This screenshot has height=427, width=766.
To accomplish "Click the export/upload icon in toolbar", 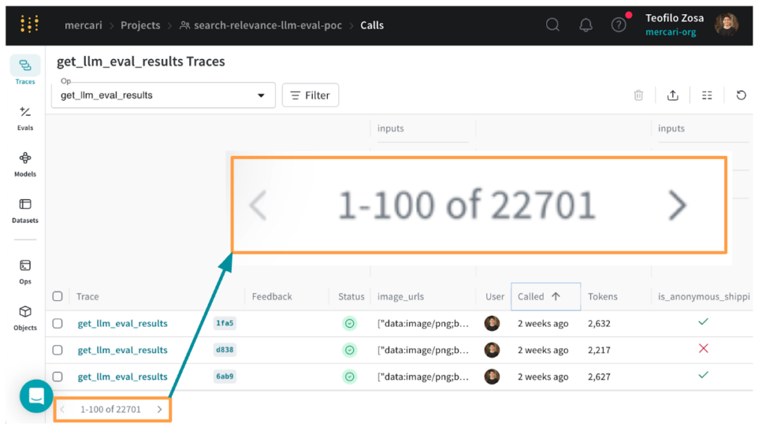I will pyautogui.click(x=672, y=95).
